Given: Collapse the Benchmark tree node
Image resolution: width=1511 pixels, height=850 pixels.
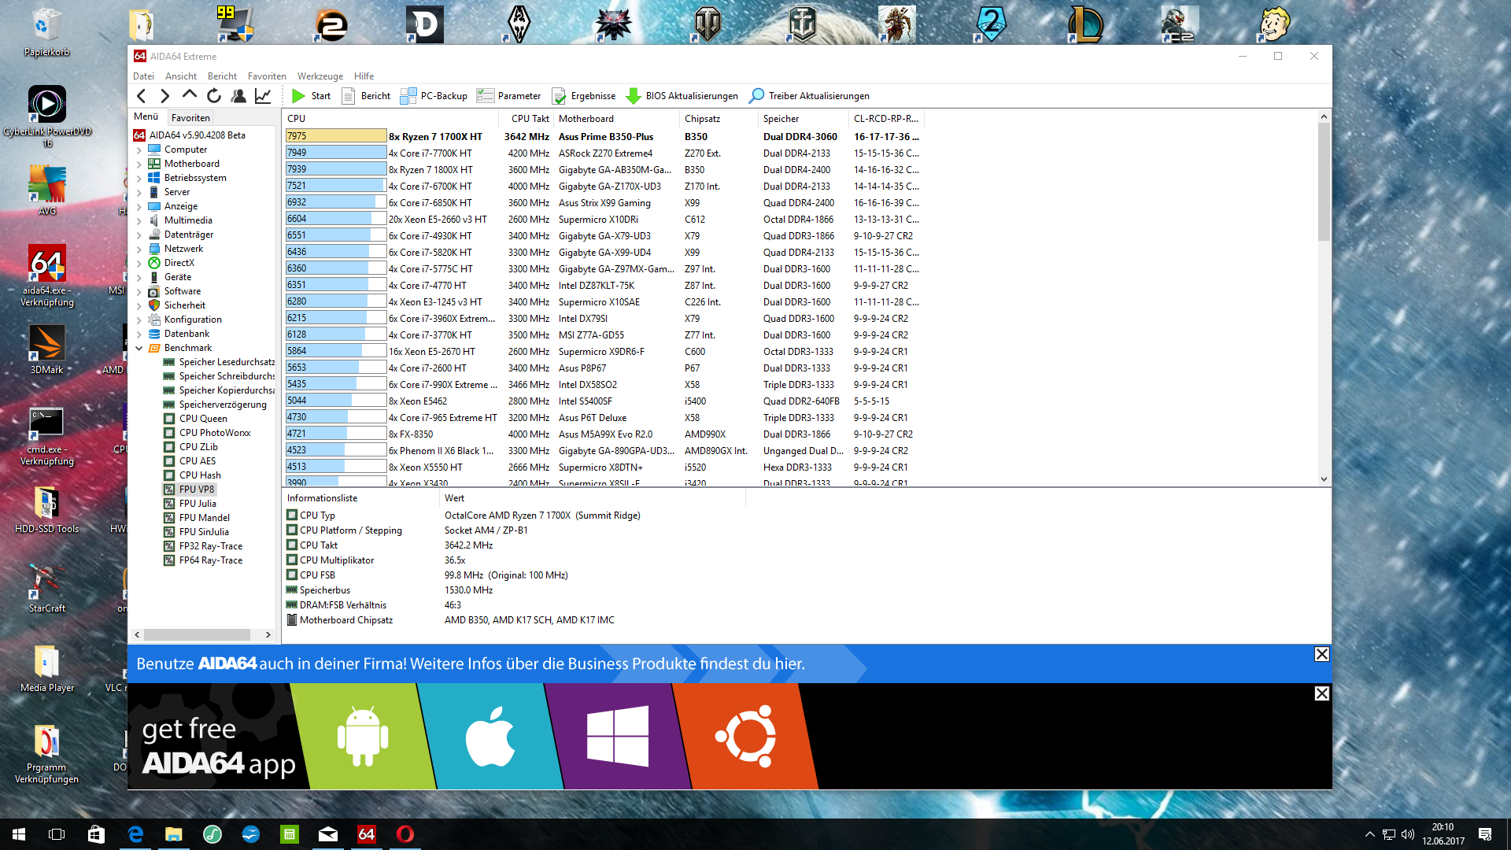Looking at the screenshot, I should coord(139,348).
